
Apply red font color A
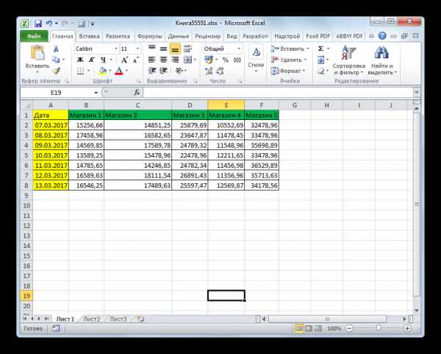click(119, 71)
